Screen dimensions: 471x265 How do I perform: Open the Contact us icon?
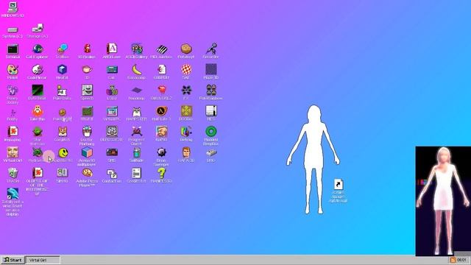pos(112,174)
